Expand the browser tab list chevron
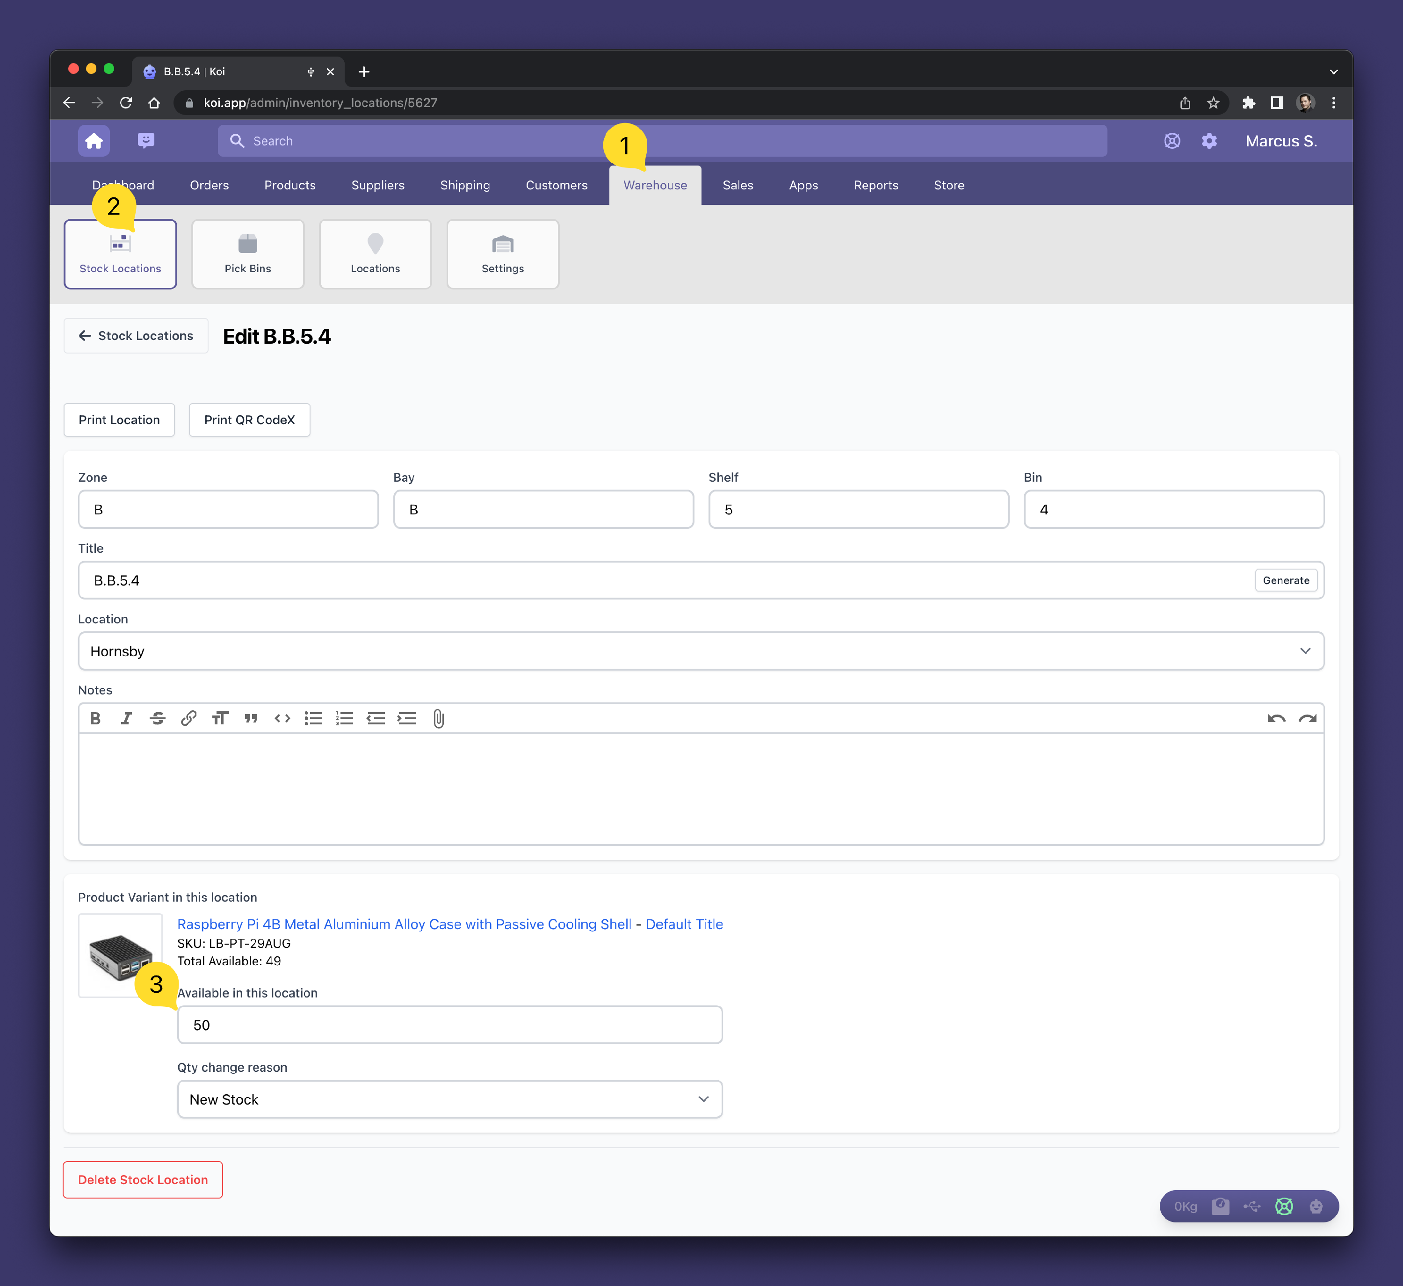 pyautogui.click(x=1333, y=71)
